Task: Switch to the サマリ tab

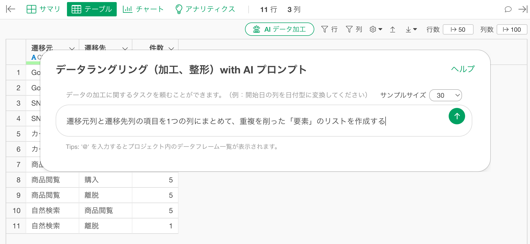Action: [x=43, y=9]
